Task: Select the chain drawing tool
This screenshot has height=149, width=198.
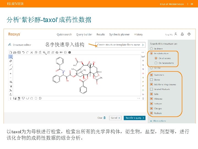Action: (11, 69)
